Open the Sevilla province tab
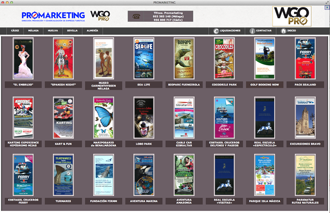This screenshot has width=330, height=213. [72, 31]
